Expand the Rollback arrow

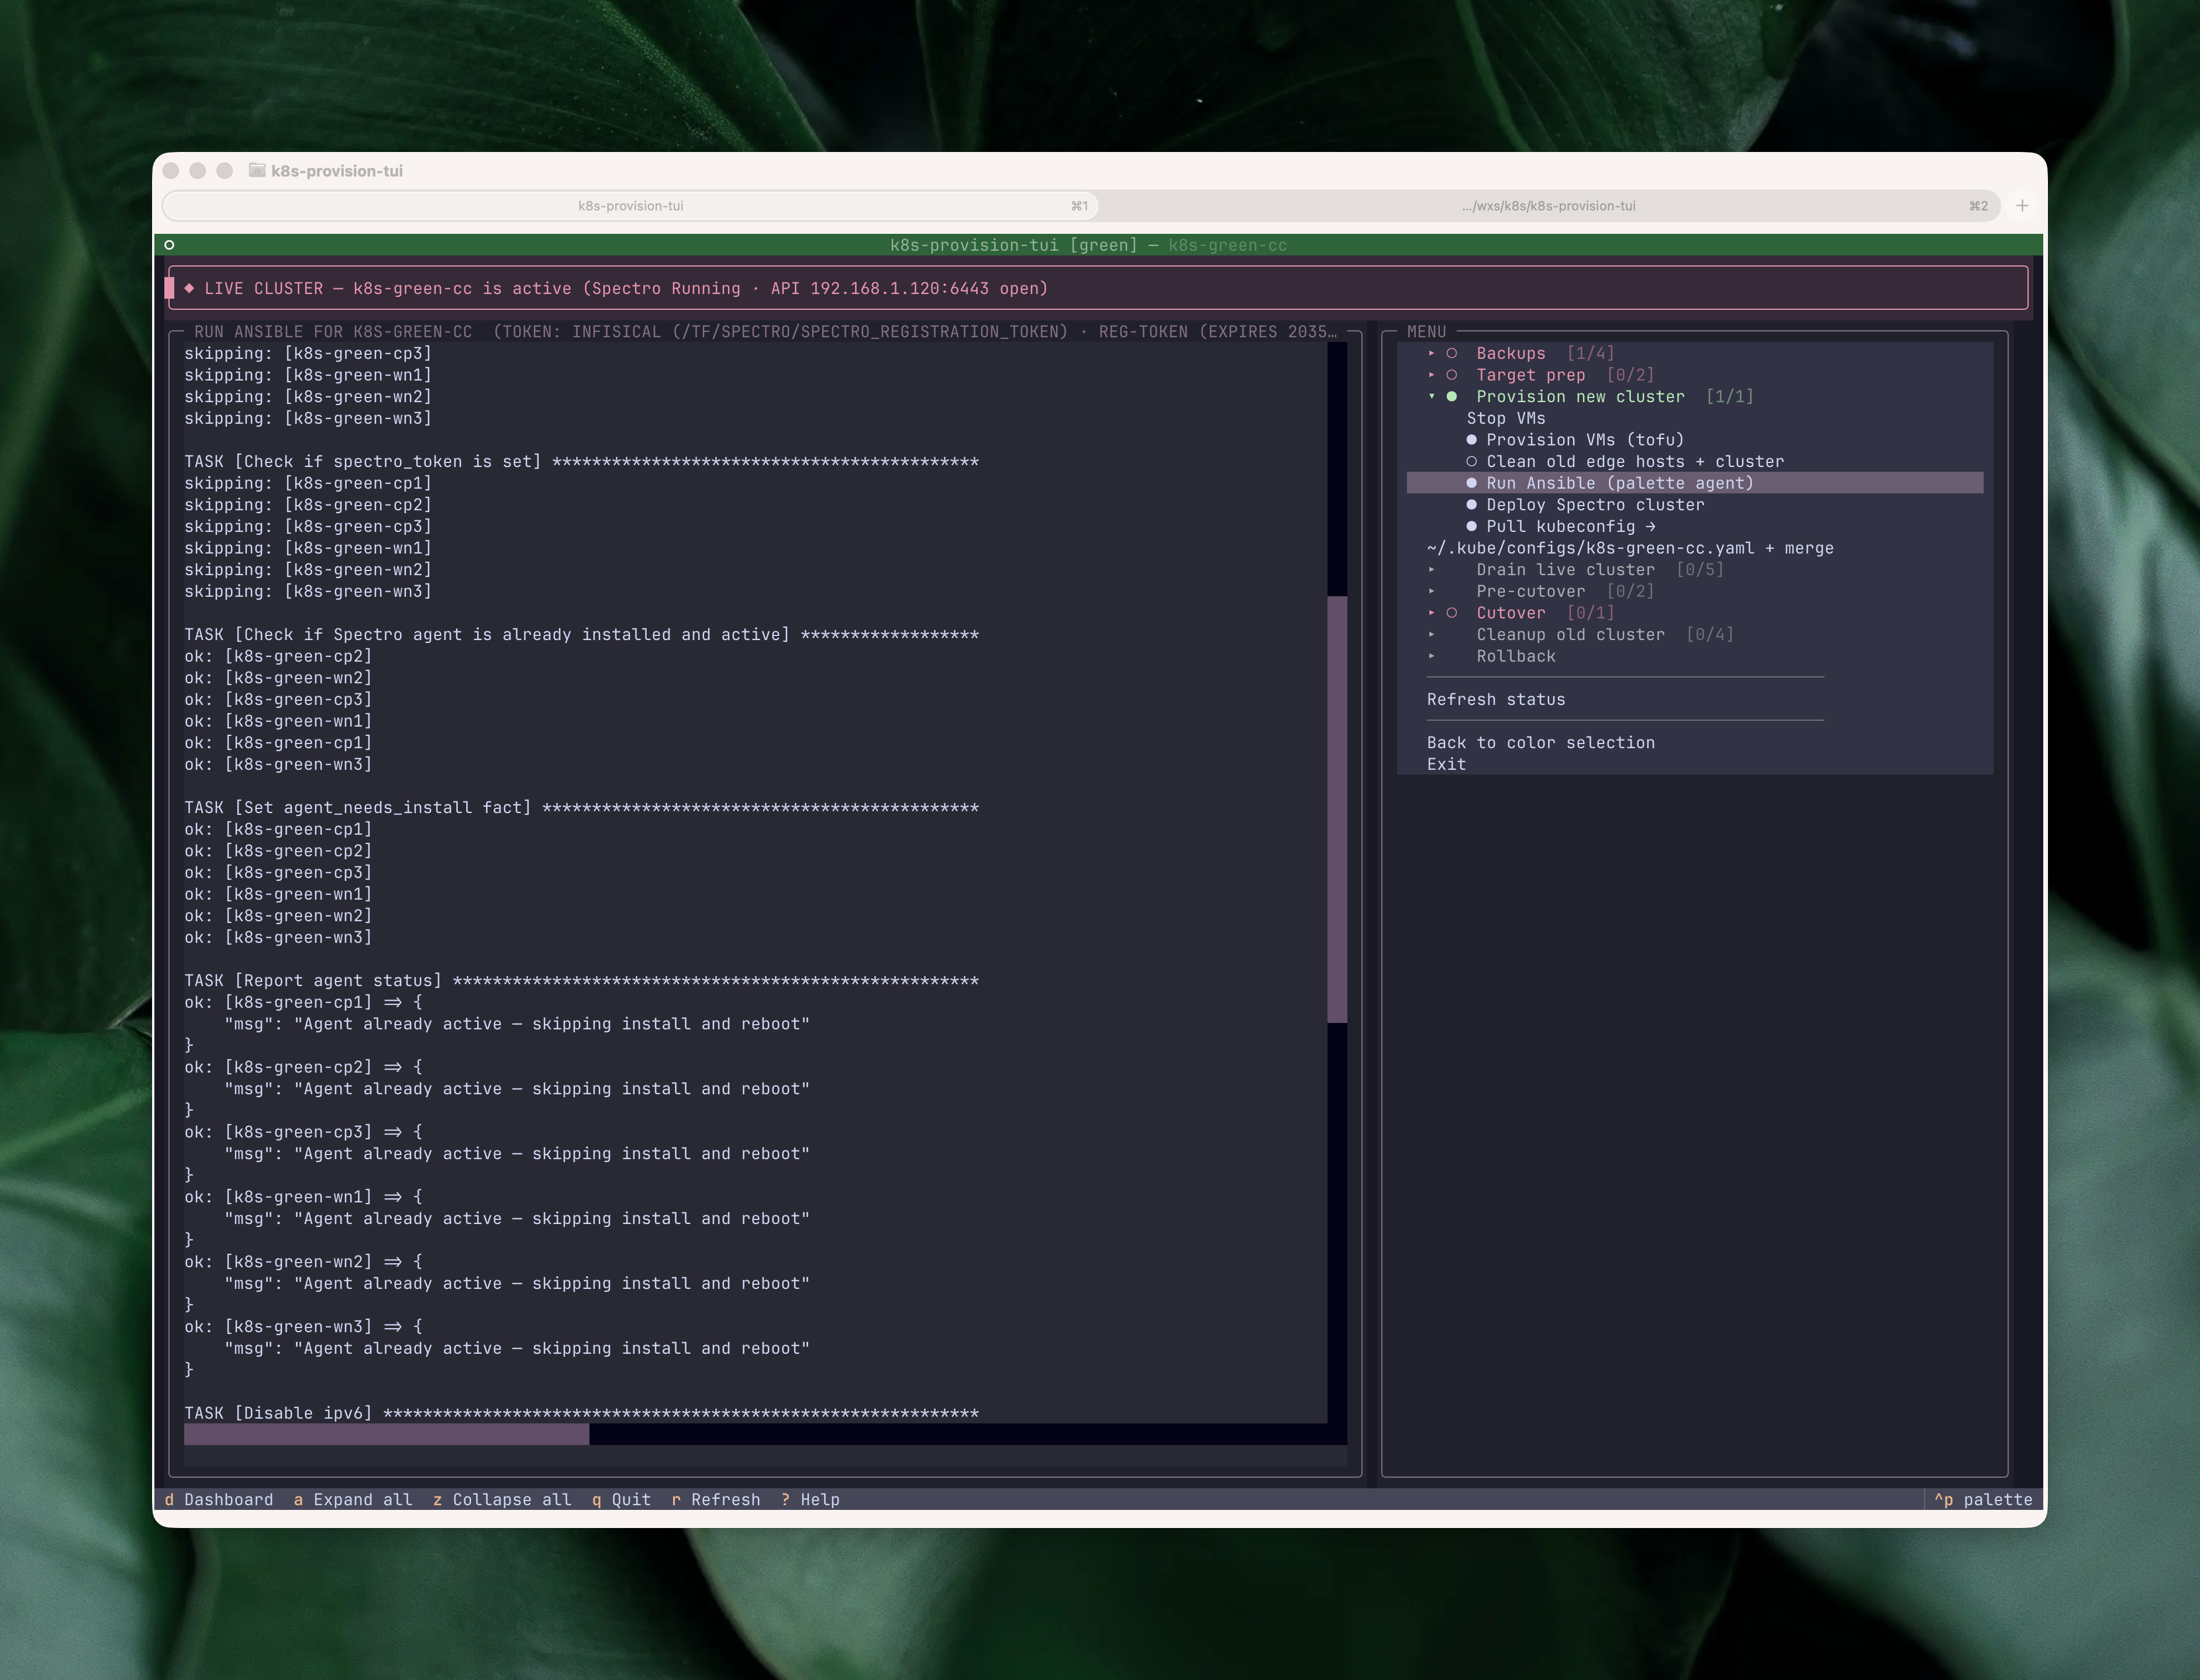click(1432, 656)
